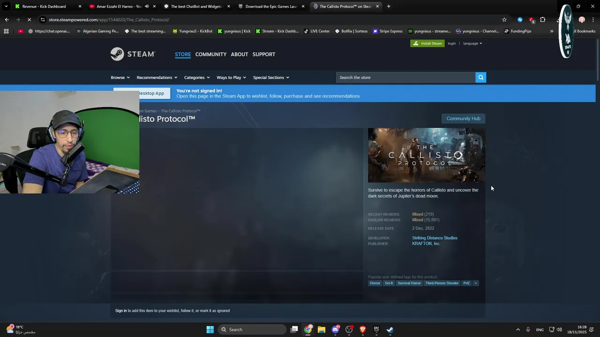
Task: Open the browser extensions puzzle icon
Action: pyautogui.click(x=543, y=20)
